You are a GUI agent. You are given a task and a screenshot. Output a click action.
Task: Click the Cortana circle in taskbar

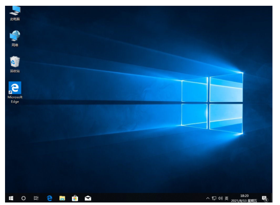click(x=23, y=198)
